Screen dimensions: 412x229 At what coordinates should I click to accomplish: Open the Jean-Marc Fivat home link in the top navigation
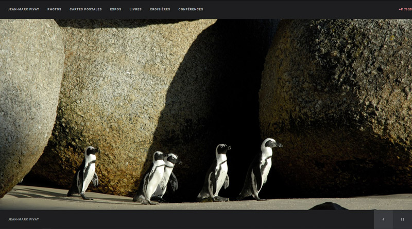pos(23,9)
